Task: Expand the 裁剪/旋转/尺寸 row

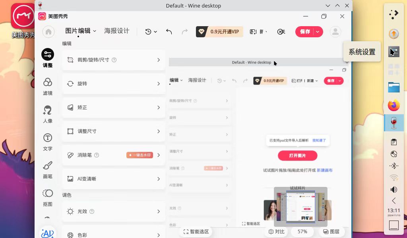Action: pos(114,60)
